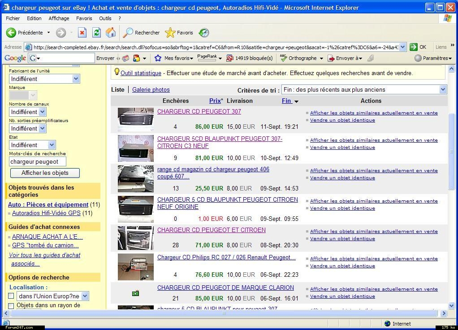
Task: Click the Home page icon
Action: pyautogui.click(x=111, y=33)
